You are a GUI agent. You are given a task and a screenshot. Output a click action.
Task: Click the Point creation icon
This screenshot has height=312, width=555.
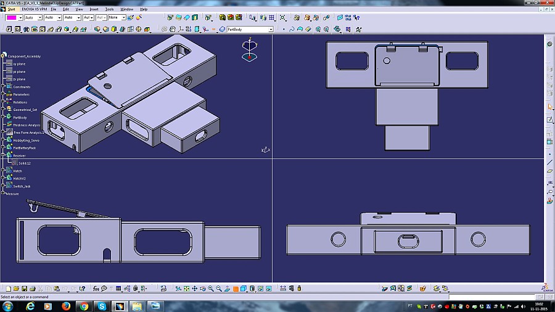(x=284, y=29)
